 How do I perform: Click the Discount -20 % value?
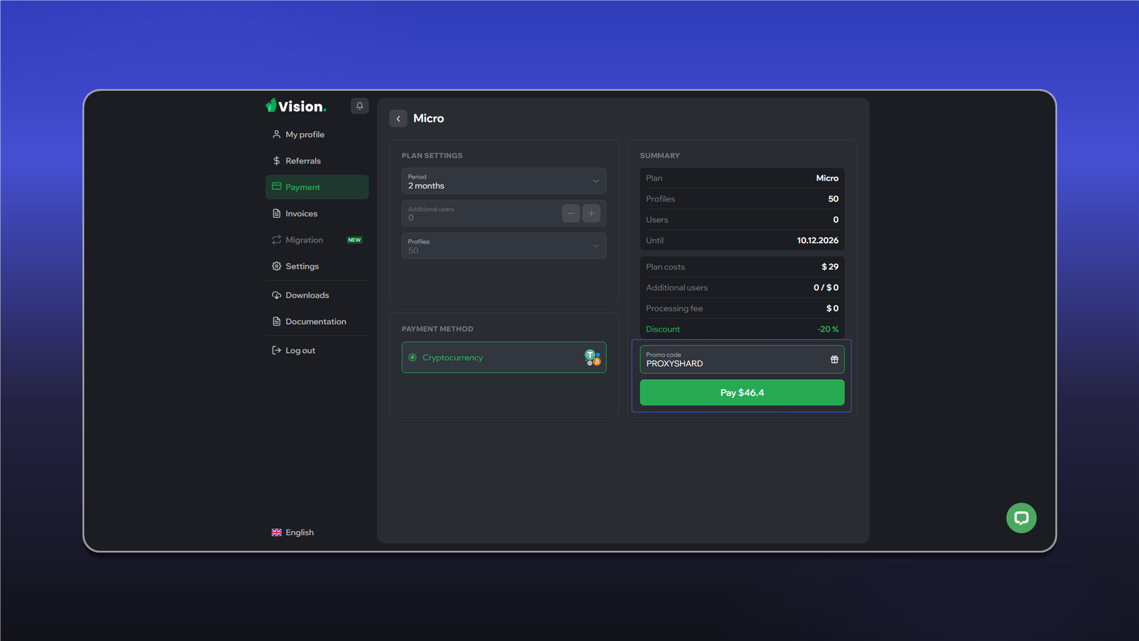(x=828, y=329)
